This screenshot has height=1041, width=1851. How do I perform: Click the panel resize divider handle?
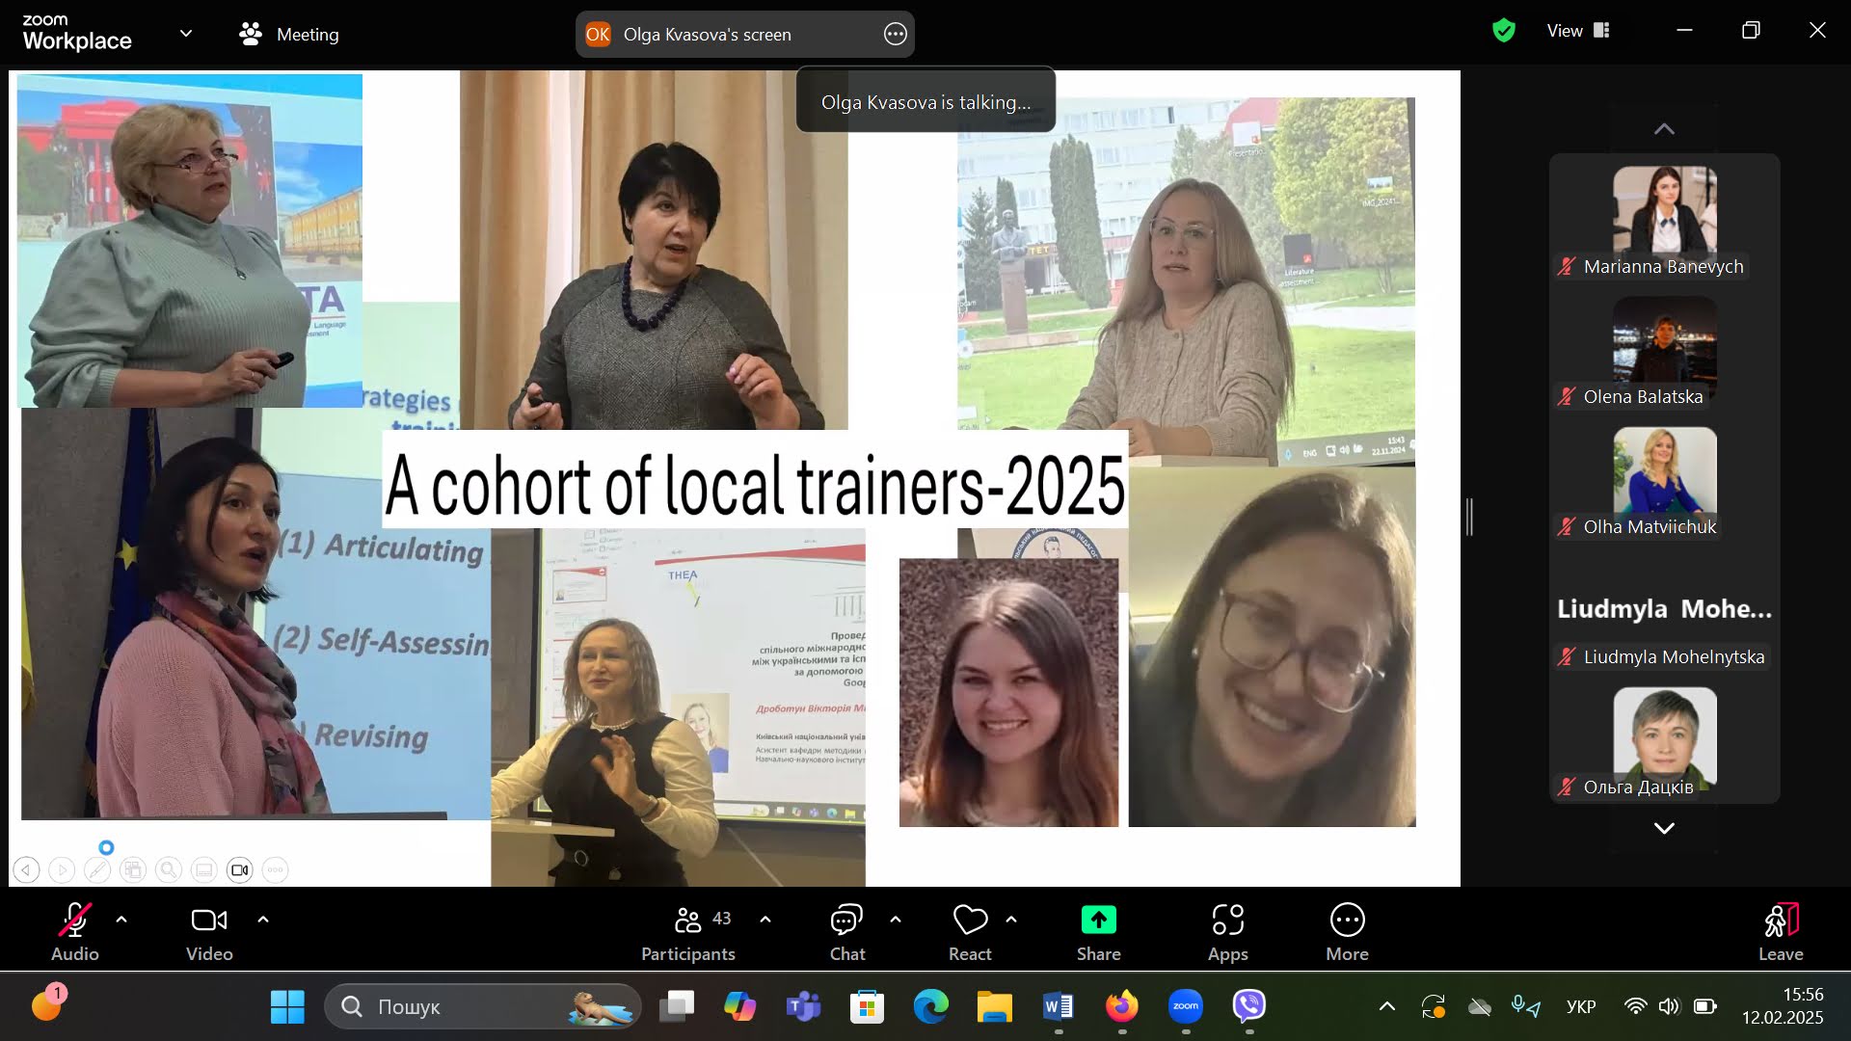(x=1469, y=518)
